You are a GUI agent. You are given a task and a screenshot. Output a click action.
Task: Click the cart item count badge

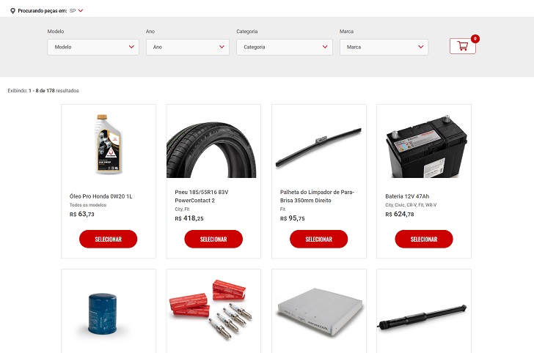(x=475, y=39)
